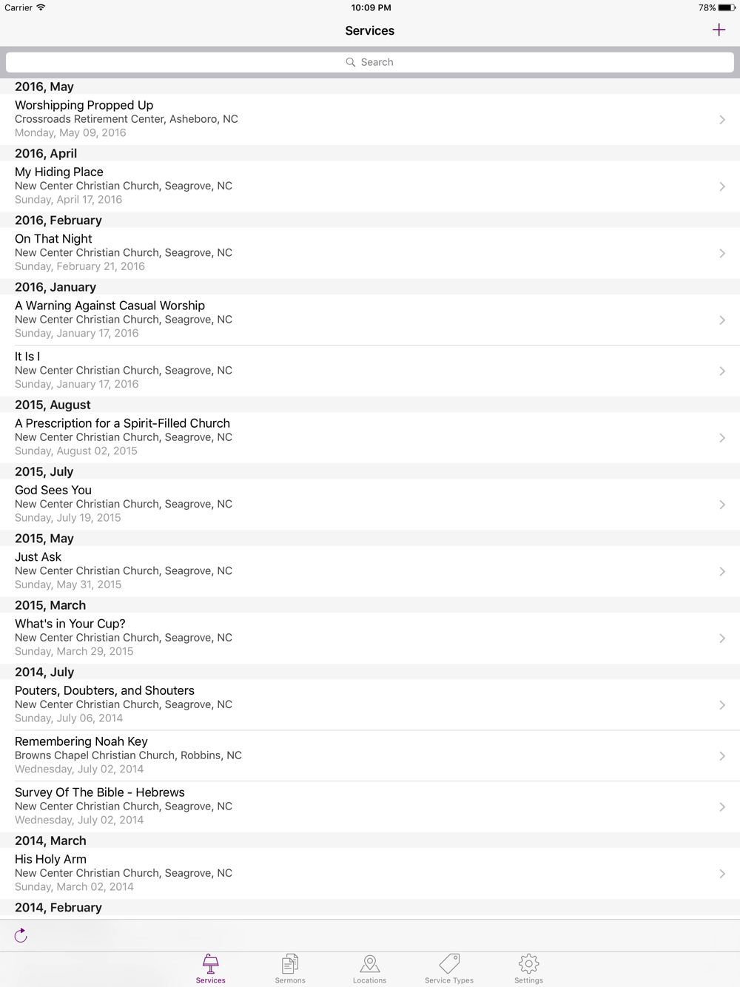Open Survey Of The Bible - Hebrews
740x987 pixels.
pos(296,806)
